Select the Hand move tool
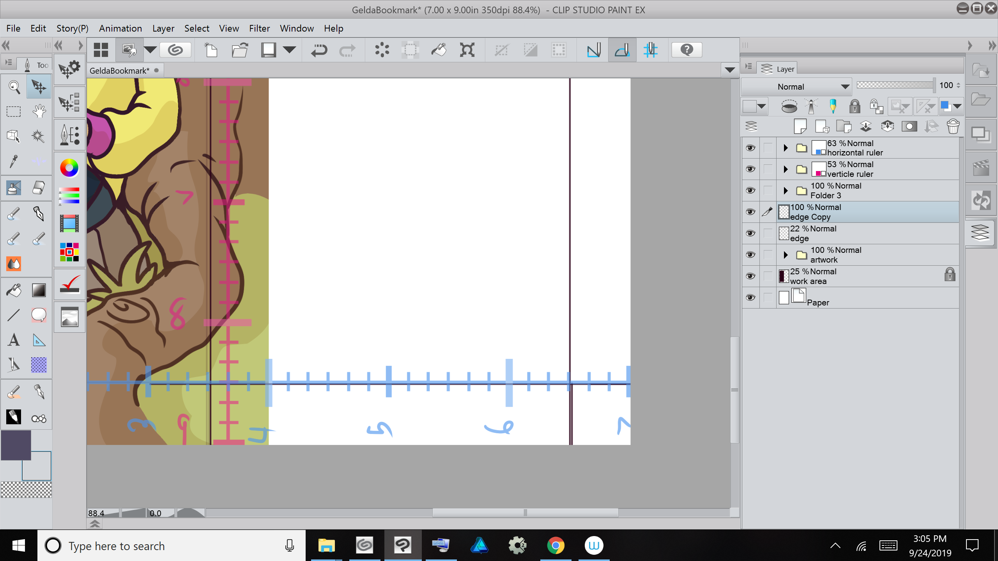This screenshot has width=998, height=561. pyautogui.click(x=39, y=111)
